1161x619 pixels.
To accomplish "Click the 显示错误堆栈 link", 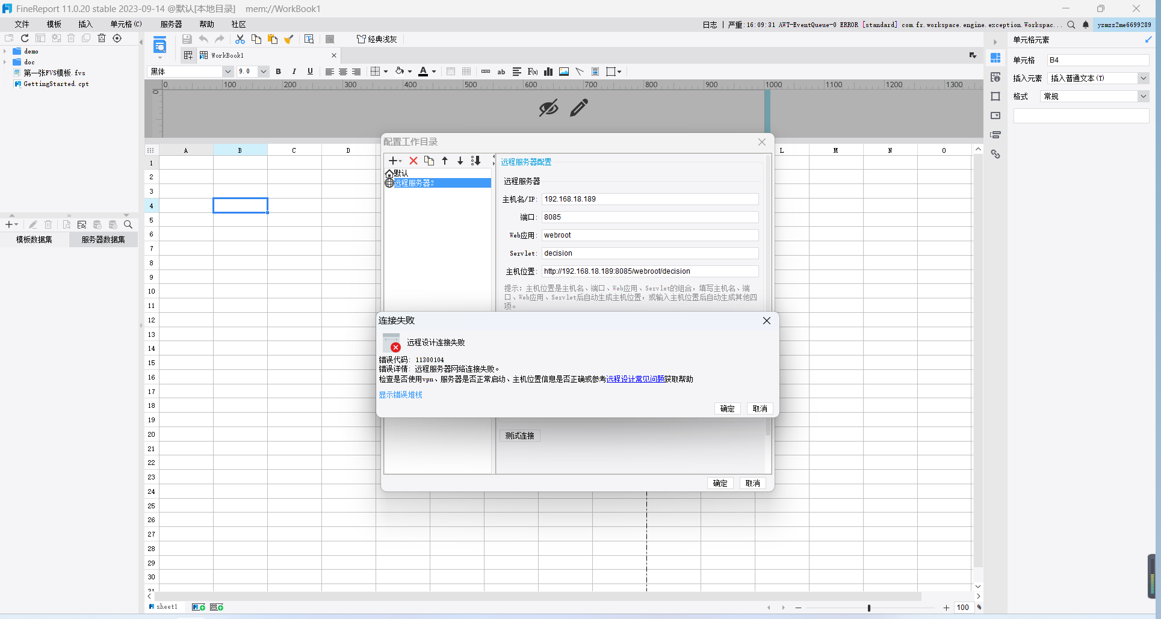I will (x=400, y=395).
